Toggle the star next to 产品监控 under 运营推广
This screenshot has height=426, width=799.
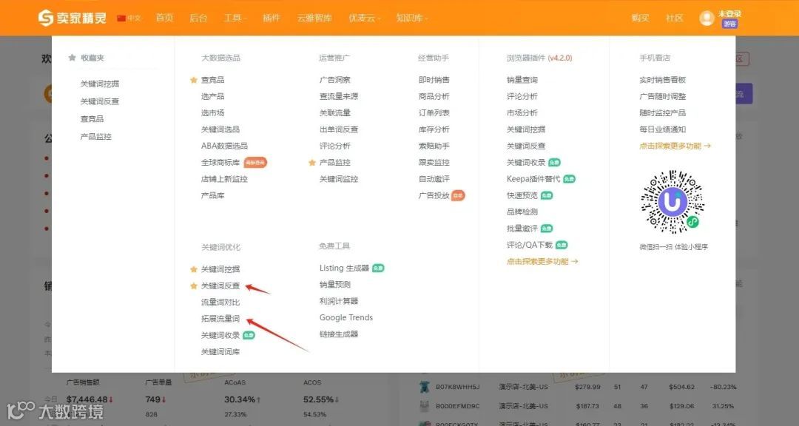click(x=311, y=162)
